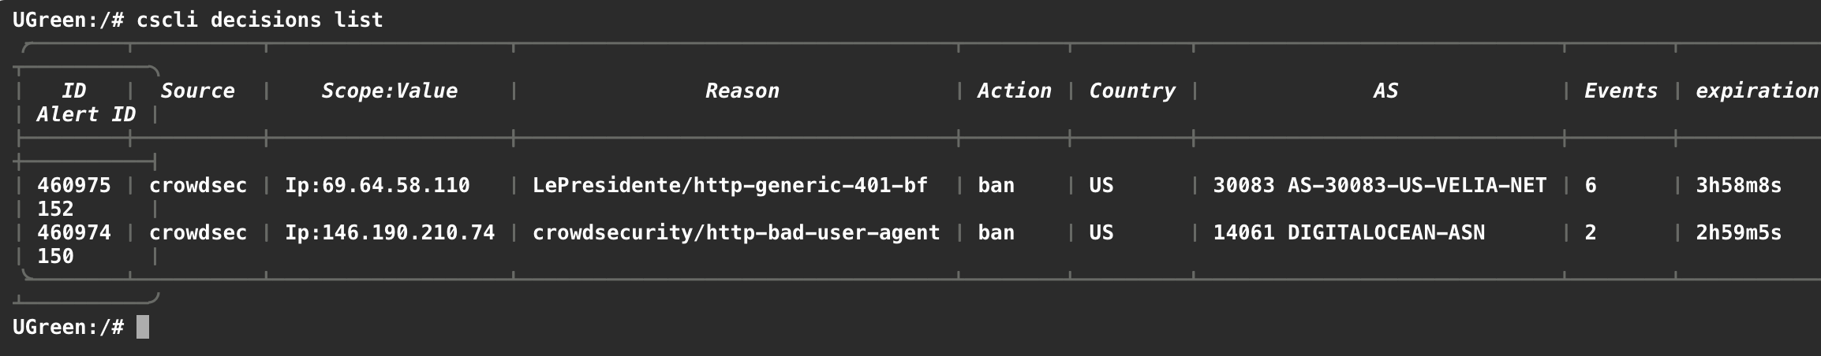Viewport: 1821px width, 356px height.
Task: Click the Country column header
Action: [x=1131, y=91]
